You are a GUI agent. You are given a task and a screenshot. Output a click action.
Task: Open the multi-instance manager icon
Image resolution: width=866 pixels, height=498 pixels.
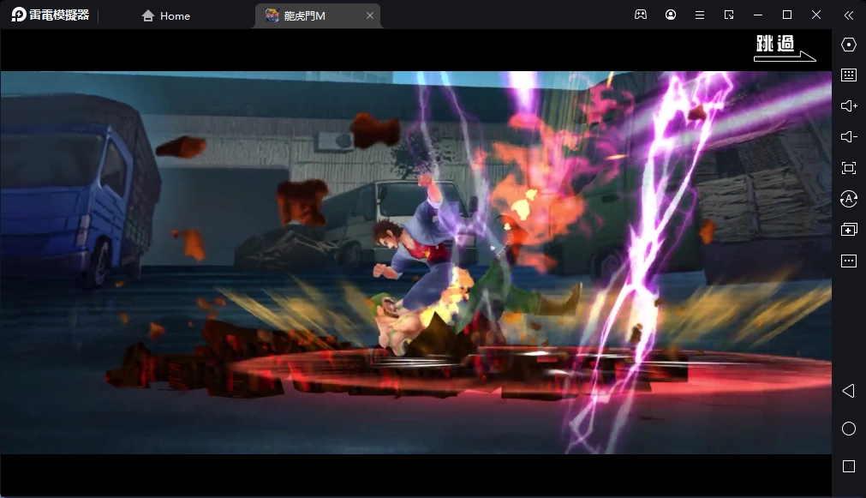[x=849, y=230]
